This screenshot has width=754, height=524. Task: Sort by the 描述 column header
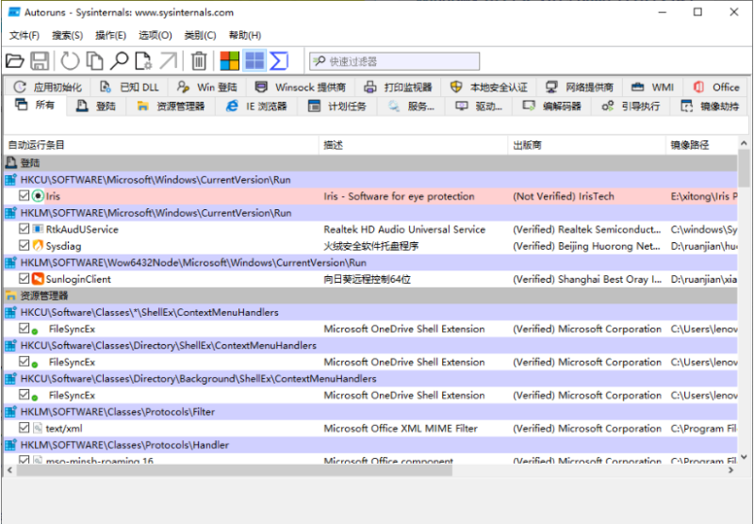pyautogui.click(x=413, y=145)
